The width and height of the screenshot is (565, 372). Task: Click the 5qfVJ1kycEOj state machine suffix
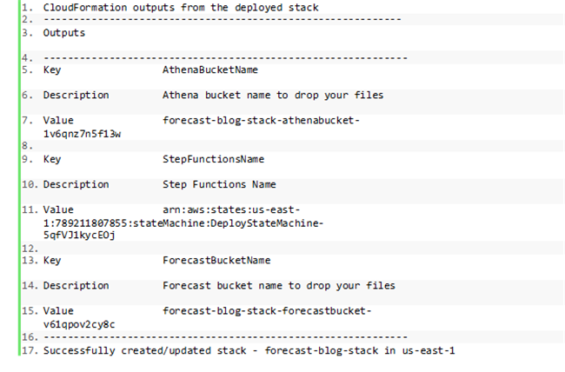click(79, 235)
